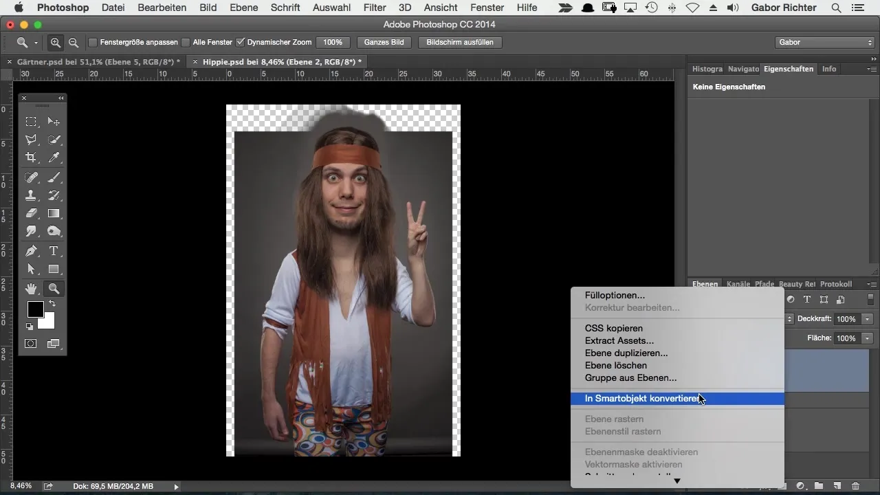The width and height of the screenshot is (880, 495).
Task: Choose the Polygonal Lasso tool
Action: coord(31,140)
